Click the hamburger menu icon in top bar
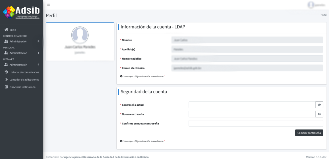Image resolution: width=329 pixels, height=159 pixels. coord(49,5)
